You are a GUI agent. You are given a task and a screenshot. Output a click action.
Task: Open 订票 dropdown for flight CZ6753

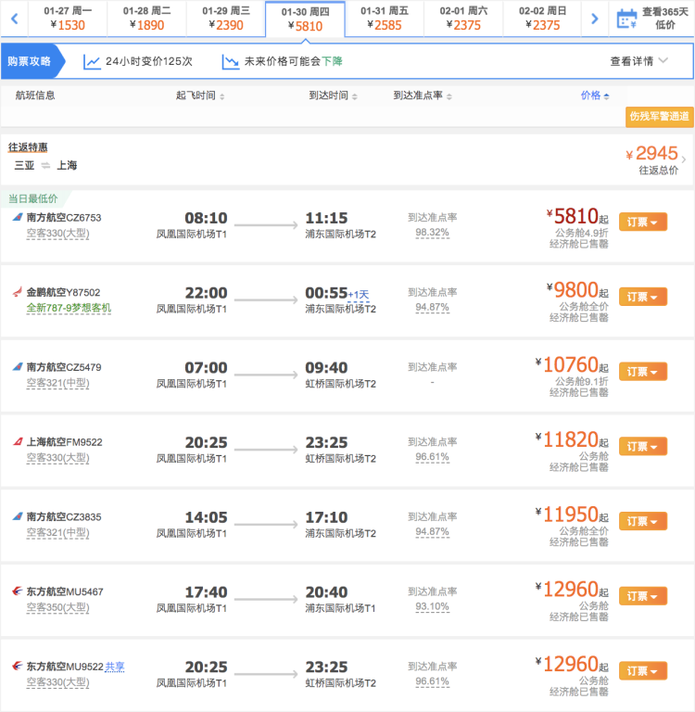point(642,222)
